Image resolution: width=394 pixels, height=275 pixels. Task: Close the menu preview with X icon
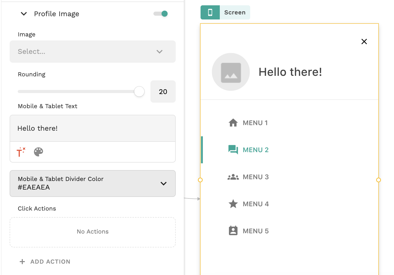click(364, 42)
